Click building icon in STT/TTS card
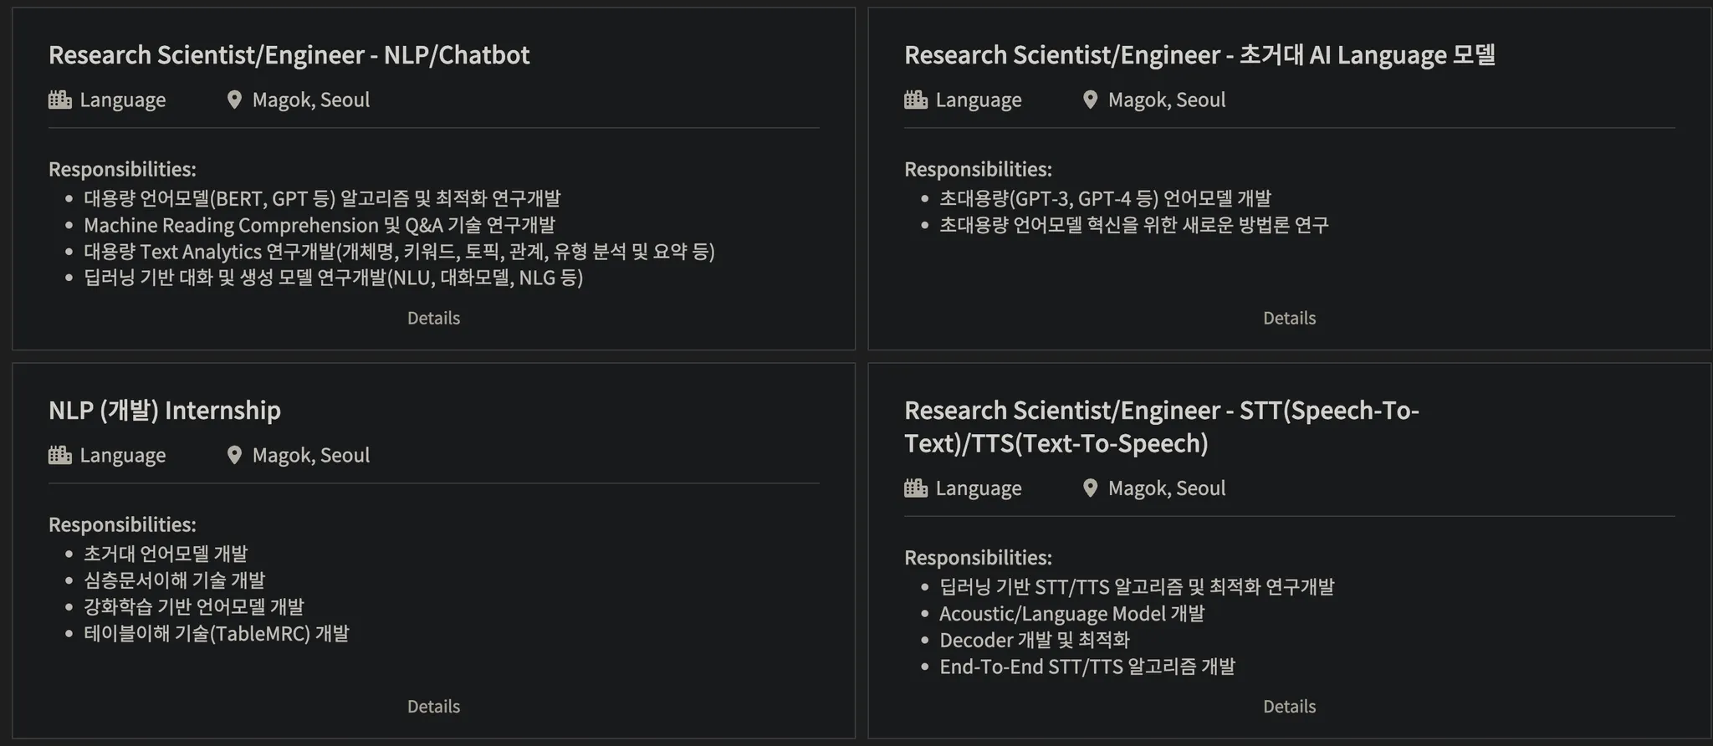Image resolution: width=1713 pixels, height=746 pixels. coord(916,488)
